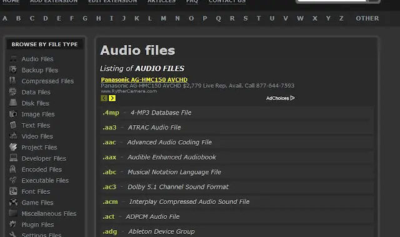This screenshot has height=237, width=400.
Task: Open the .aax Audible Enhanced Audiobook entry
Action: coord(237,157)
